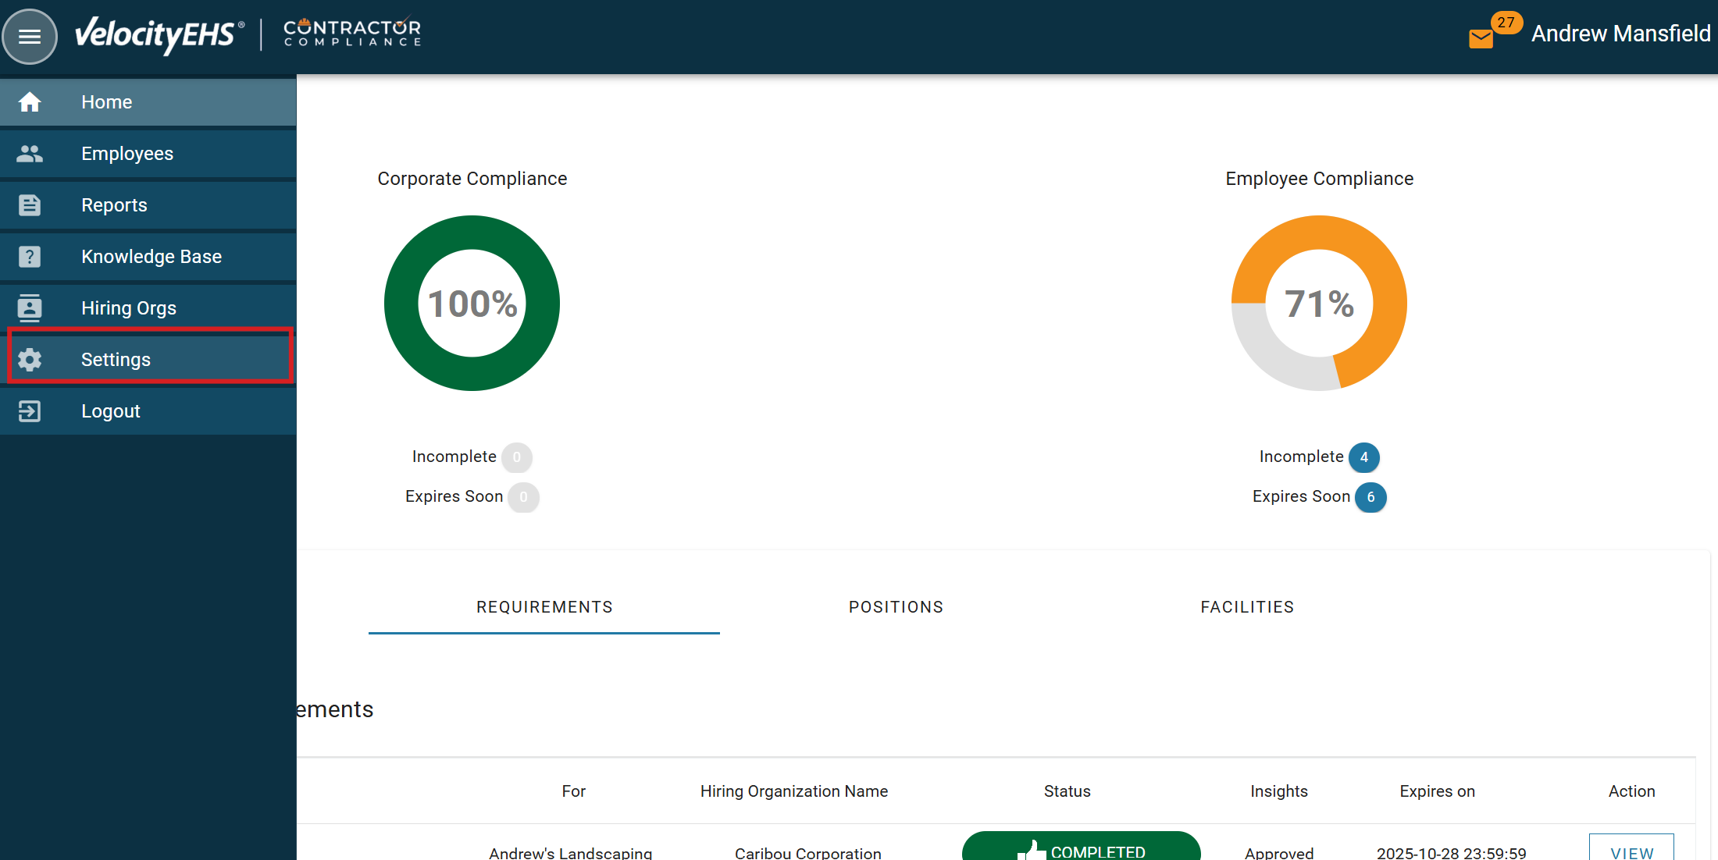Click the Employee Expires Soon badge showing 6

click(1370, 497)
